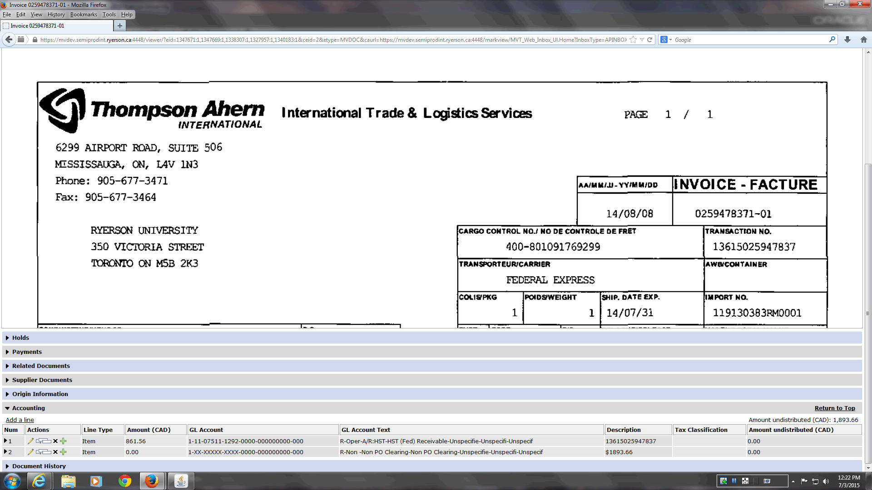Open Chrome from the Windows taskbar
Viewport: 872px width, 490px height.
124,481
